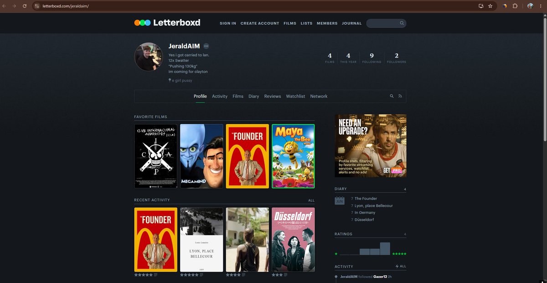The image size is (547, 283).
Task: Open the Megamind favorite poster
Action: point(201,156)
